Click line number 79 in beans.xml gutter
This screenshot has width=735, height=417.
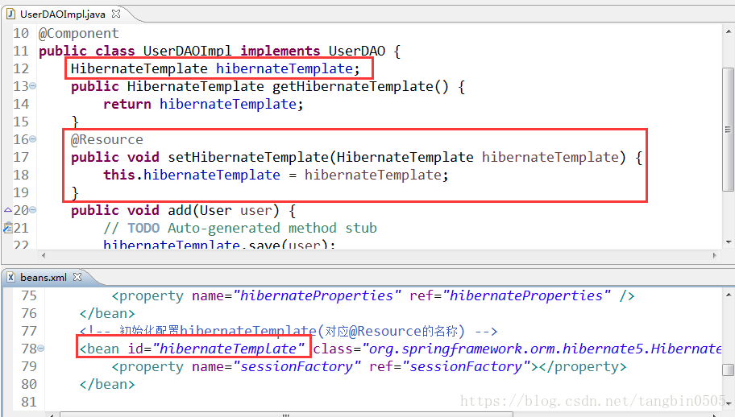pyautogui.click(x=28, y=366)
